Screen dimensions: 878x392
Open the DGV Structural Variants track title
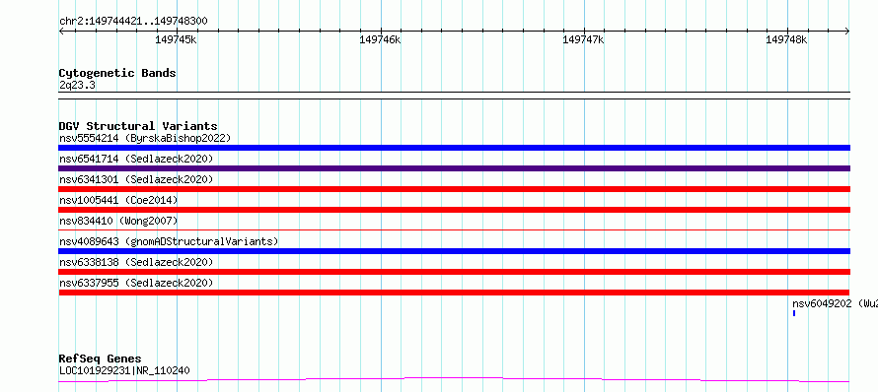[138, 126]
